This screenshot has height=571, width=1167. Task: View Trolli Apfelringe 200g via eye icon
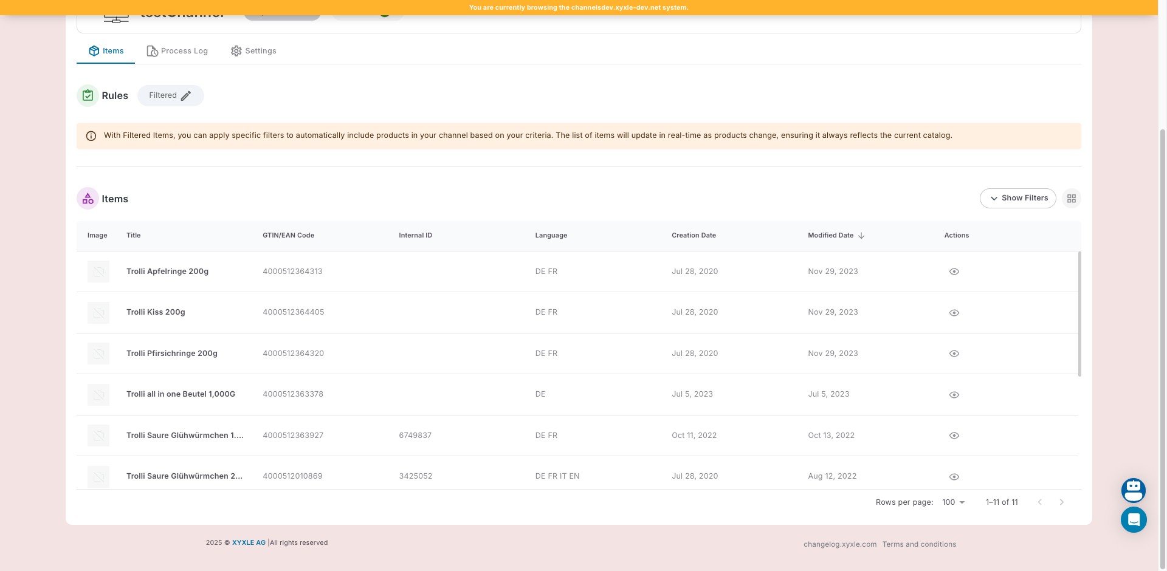(954, 272)
